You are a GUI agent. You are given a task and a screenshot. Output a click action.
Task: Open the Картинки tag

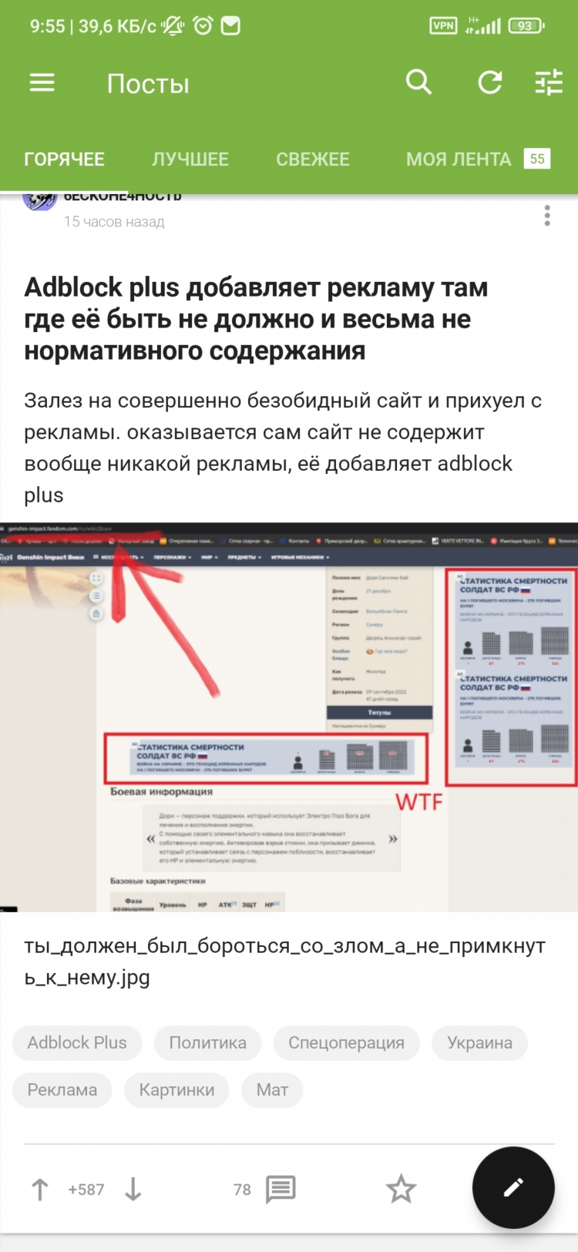coord(176,1089)
